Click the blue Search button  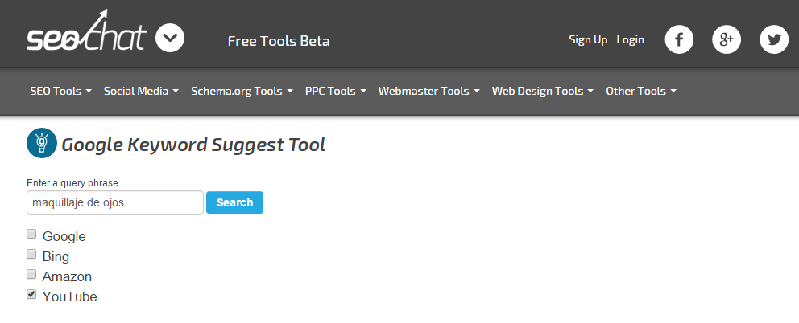235,202
